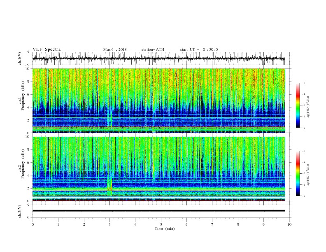
Task: Click the ch.2 spectrogram color scale bar
Action: coord(298,173)
